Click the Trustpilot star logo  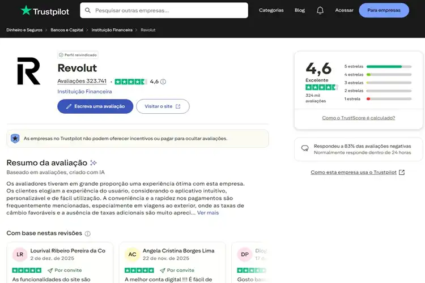[x=25, y=10]
